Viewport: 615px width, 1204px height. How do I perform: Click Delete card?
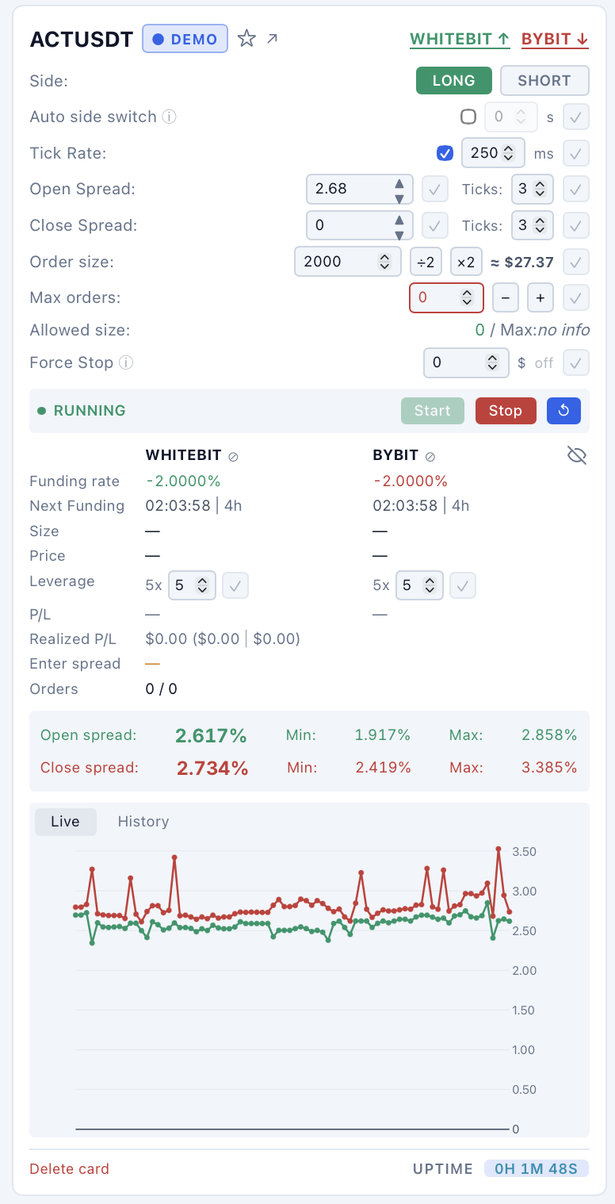pos(70,1168)
